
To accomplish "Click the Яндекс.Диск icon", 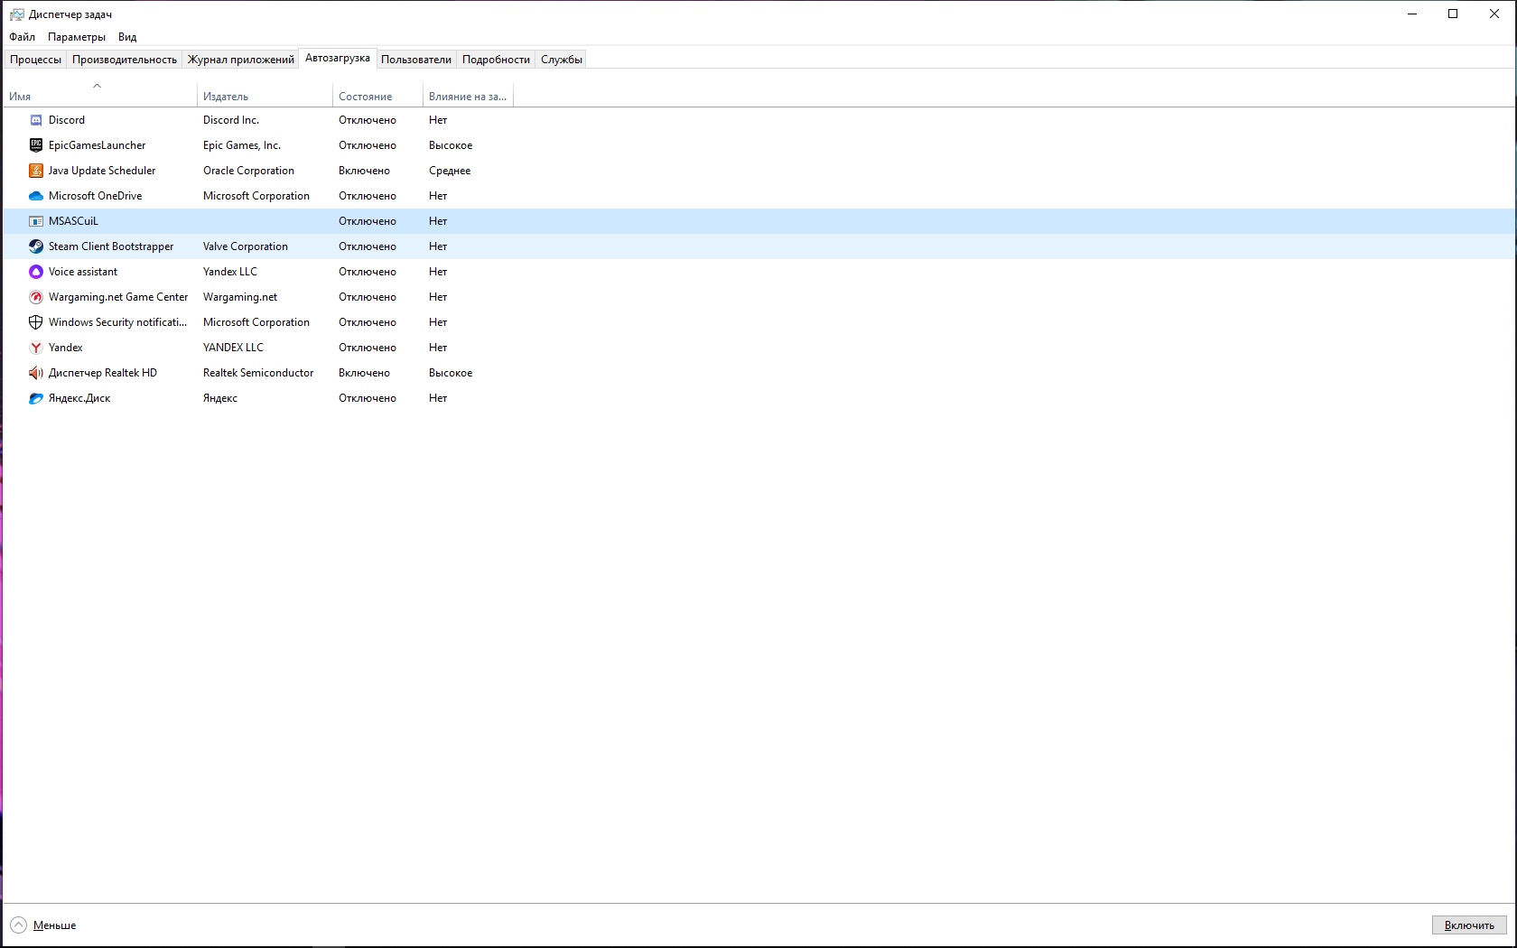I will pyautogui.click(x=36, y=398).
